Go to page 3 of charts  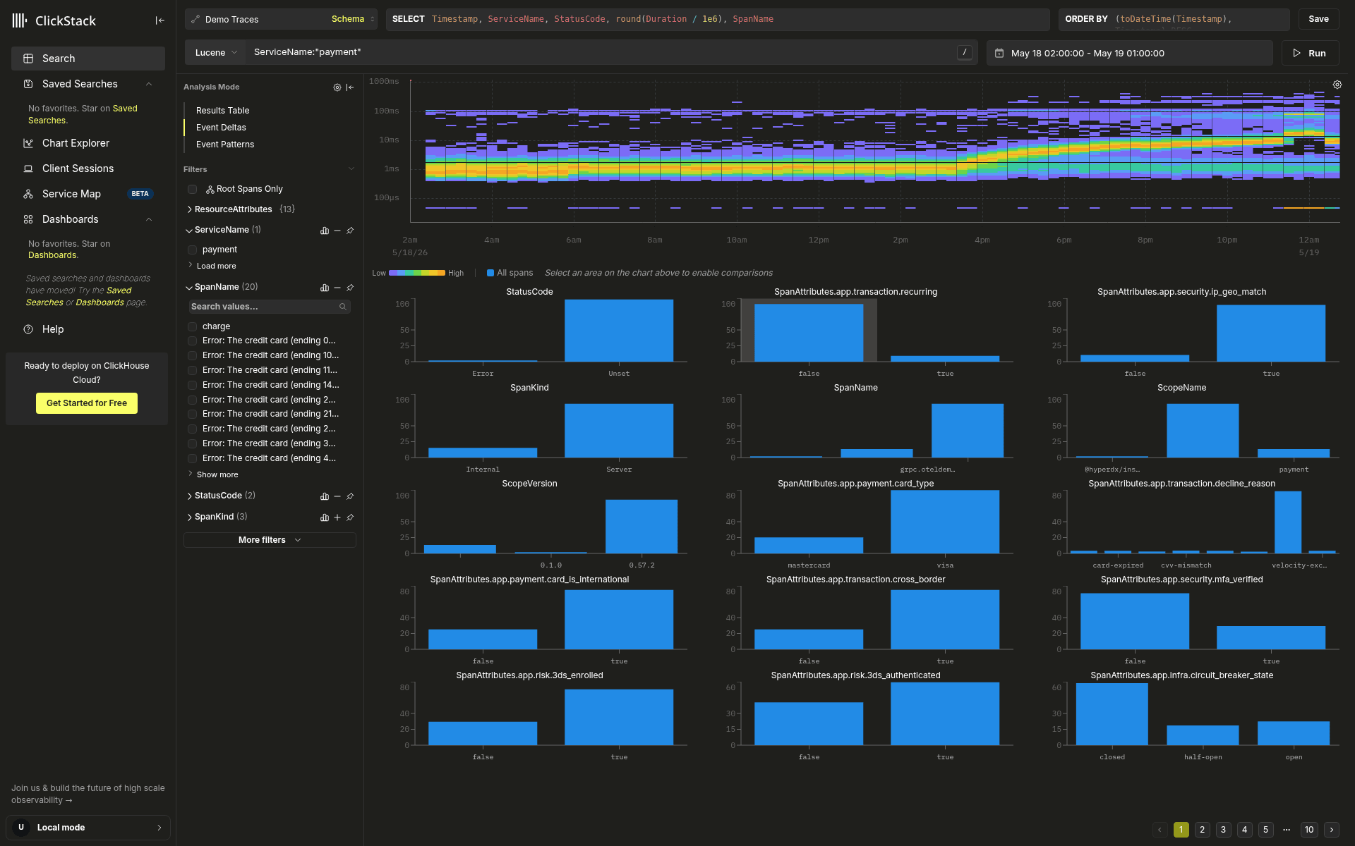[x=1224, y=830]
